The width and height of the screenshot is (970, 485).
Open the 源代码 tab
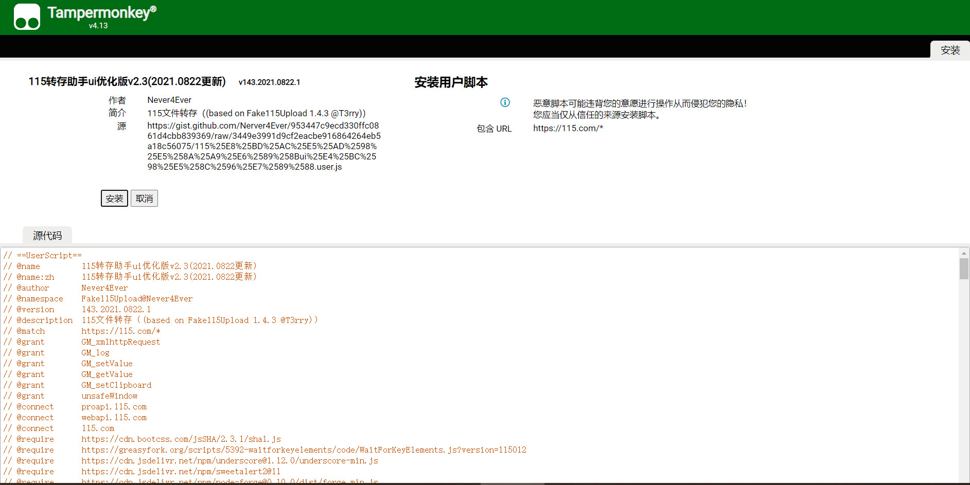coord(47,236)
